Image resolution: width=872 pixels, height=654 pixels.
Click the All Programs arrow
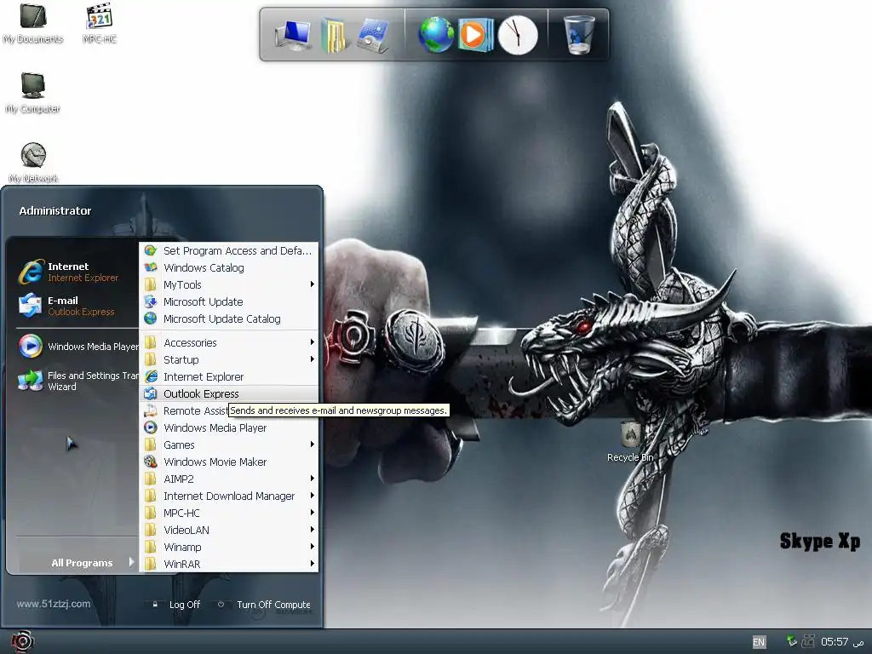click(131, 562)
